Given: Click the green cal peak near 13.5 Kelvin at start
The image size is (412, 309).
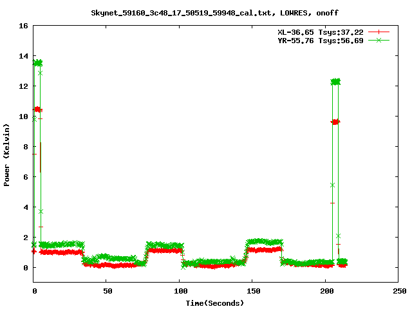Looking at the screenshot, I should tap(37, 63).
